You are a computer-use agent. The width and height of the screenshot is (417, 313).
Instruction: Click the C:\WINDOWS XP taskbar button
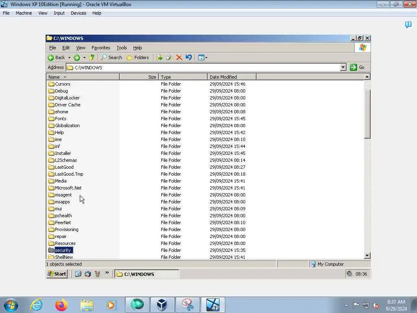[147, 274]
